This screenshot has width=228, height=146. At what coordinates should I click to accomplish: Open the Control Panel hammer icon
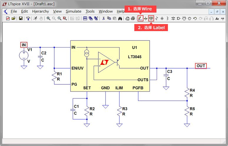point(28,18)
